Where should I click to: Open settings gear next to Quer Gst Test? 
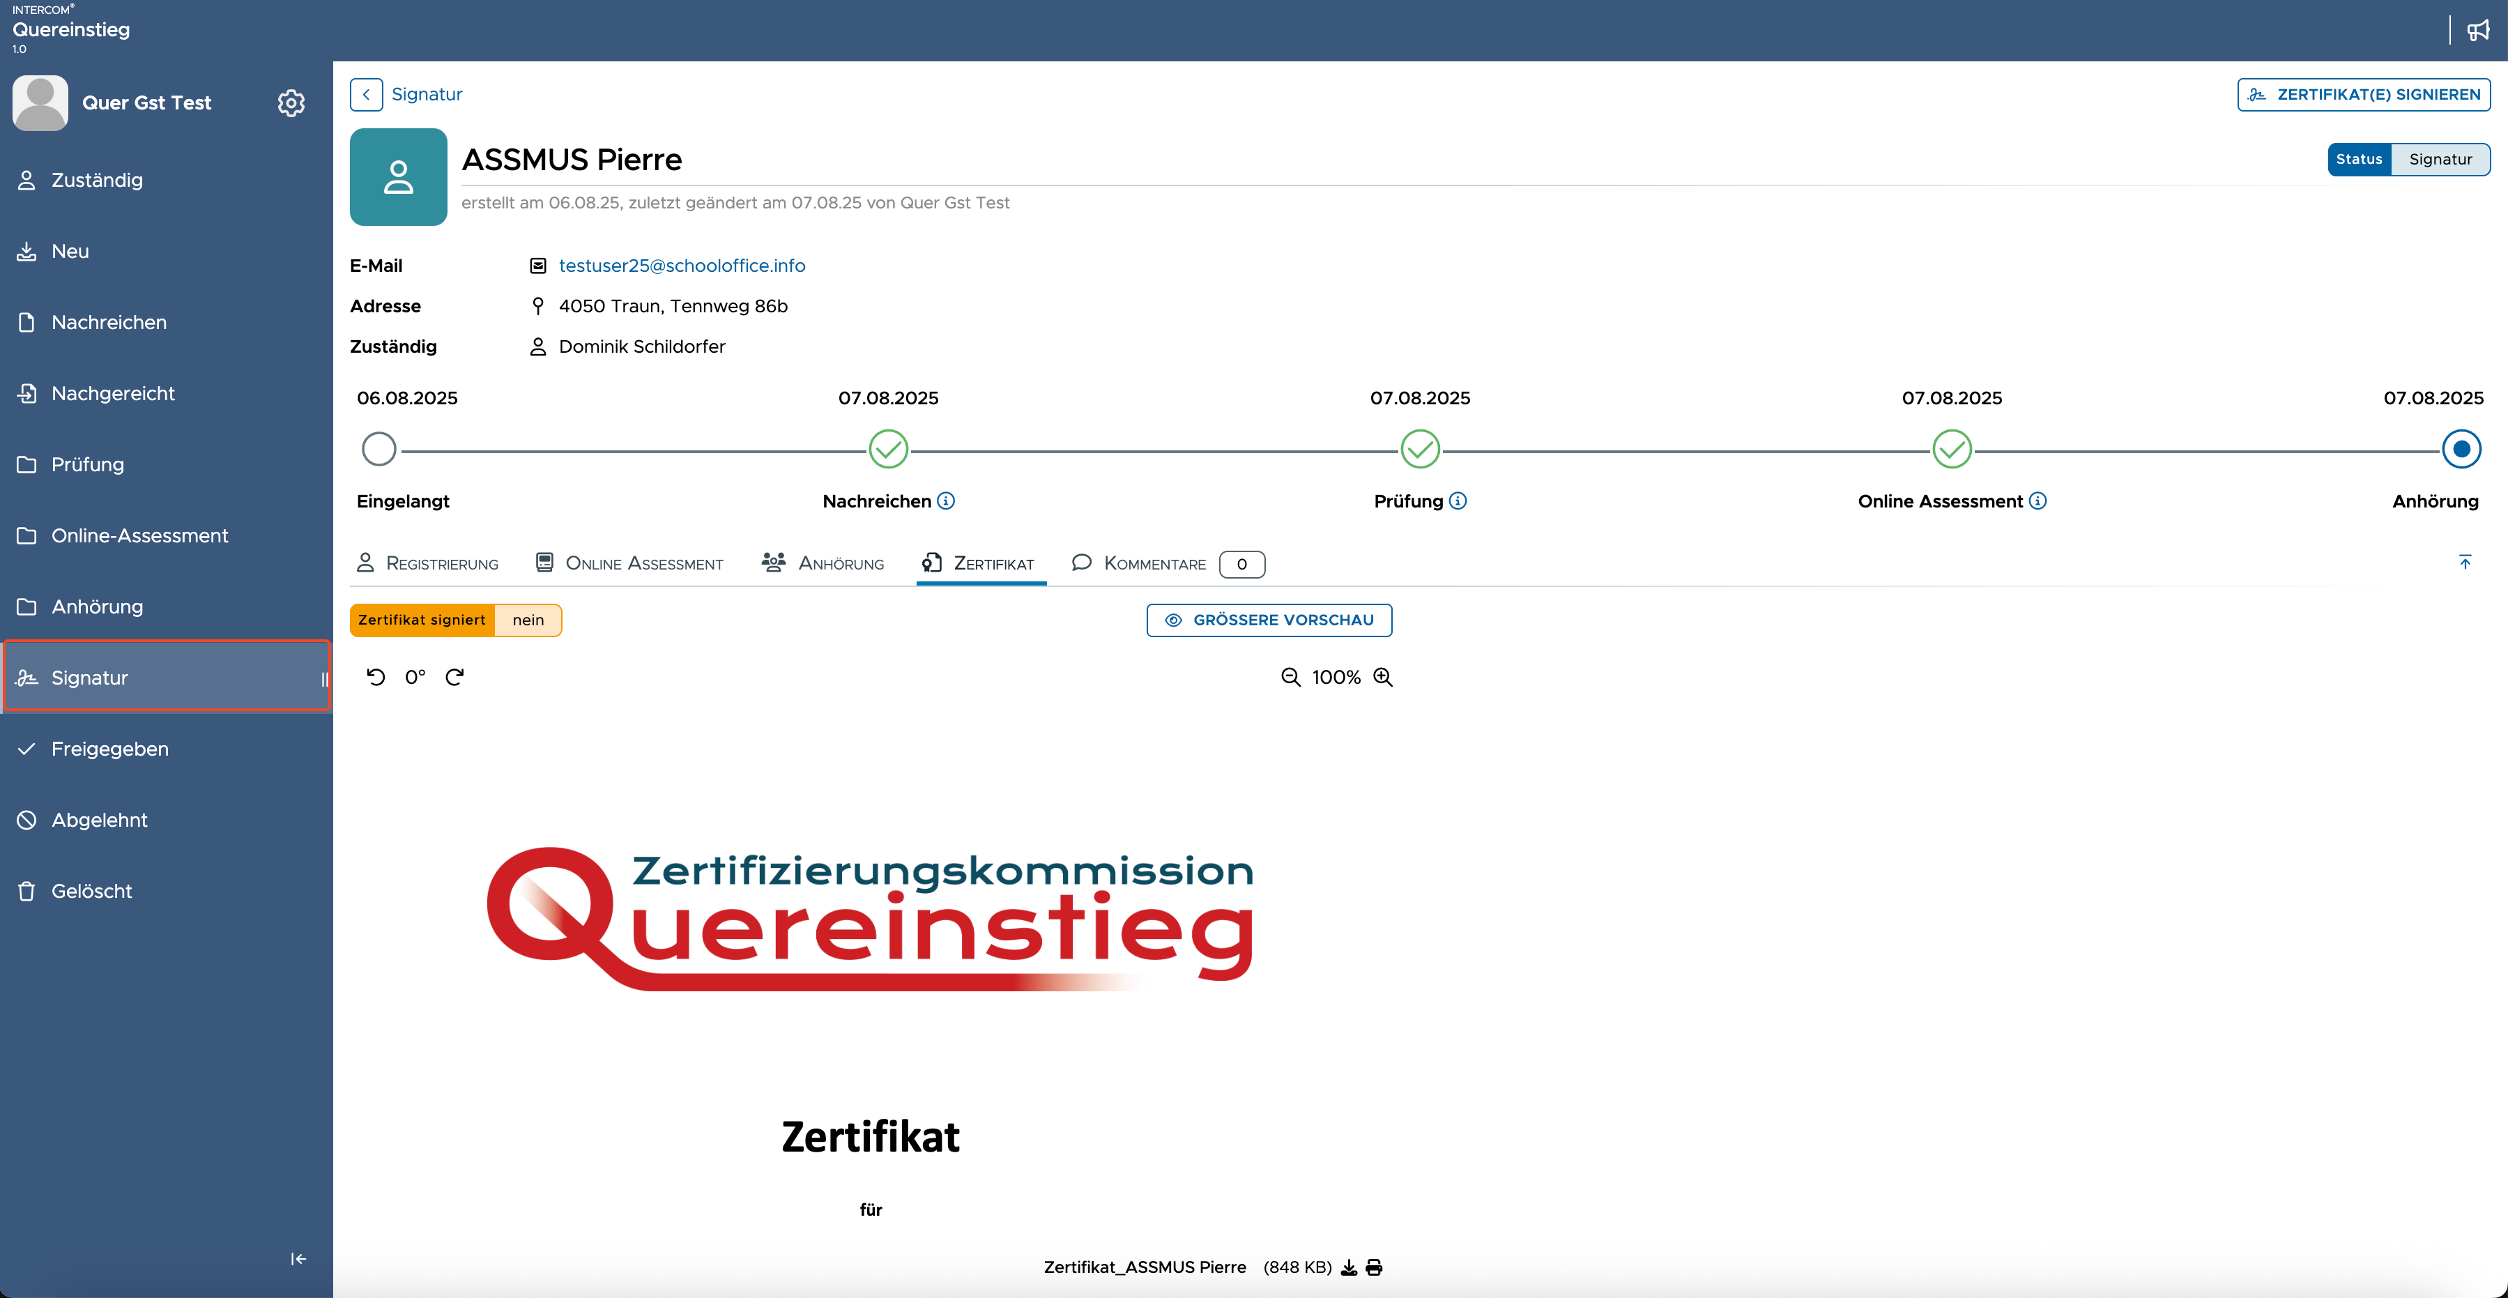coord(291,103)
